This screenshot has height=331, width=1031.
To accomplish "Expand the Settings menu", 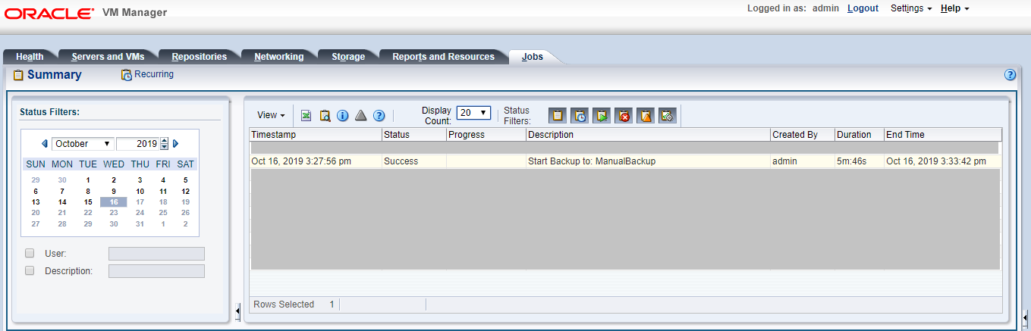I will 911,8.
